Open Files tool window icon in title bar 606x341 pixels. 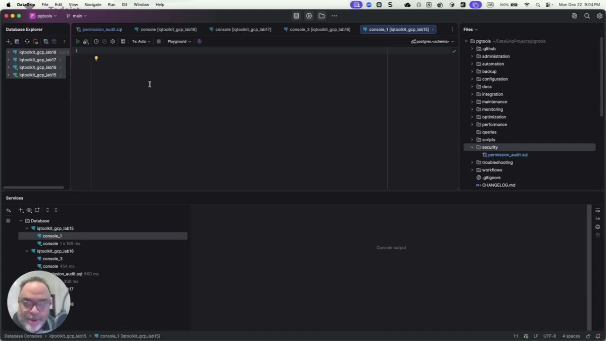[x=321, y=16]
